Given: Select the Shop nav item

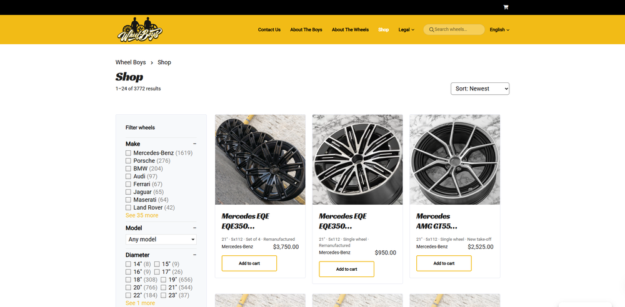Looking at the screenshot, I should tap(384, 29).
